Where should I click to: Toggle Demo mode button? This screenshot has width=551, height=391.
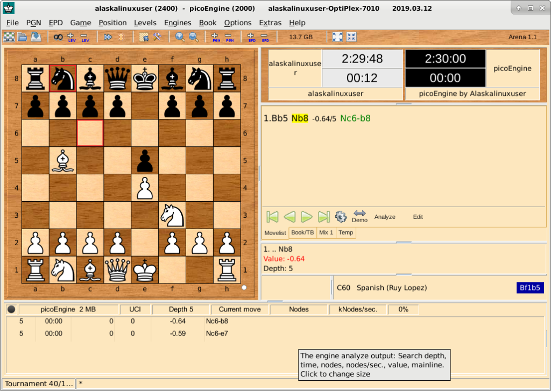[x=359, y=216]
